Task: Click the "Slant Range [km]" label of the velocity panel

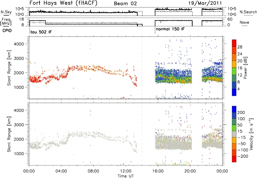Action: click(x=9, y=134)
